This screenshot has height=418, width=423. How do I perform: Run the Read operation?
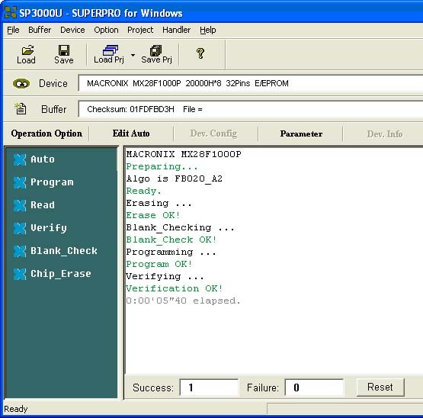[34, 205]
